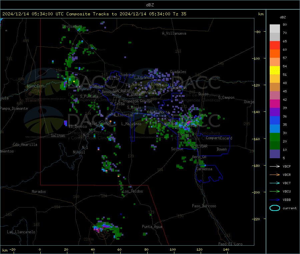Click the Divisadero location label
Image resolution: width=300 pixels, height=254 pixels.
click(x=72, y=26)
